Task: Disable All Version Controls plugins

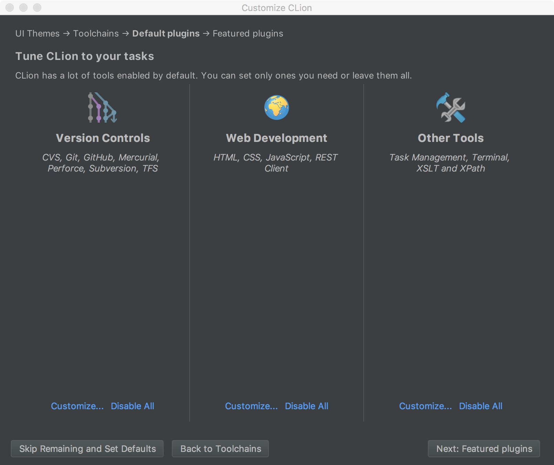Action: point(132,406)
